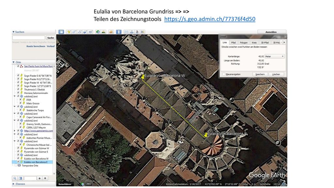The width and height of the screenshot is (334, 188).
Task: Move item up with the up arrow
Action: 39,178
